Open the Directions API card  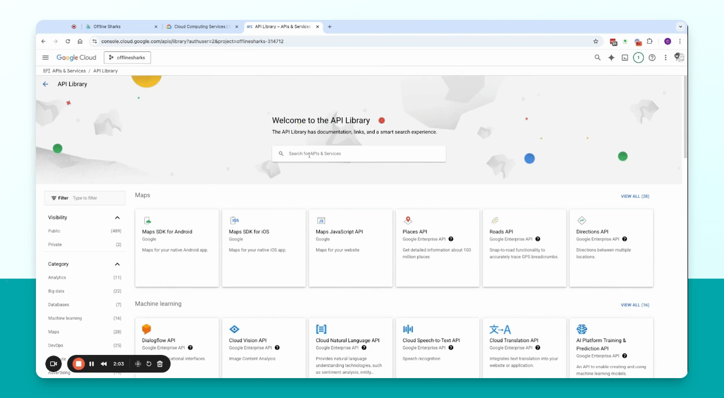[x=611, y=248]
